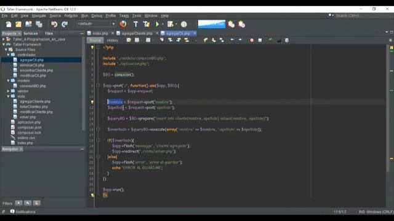Open the Window menu
The width and height of the screenshot is (394, 221).
[151, 15]
